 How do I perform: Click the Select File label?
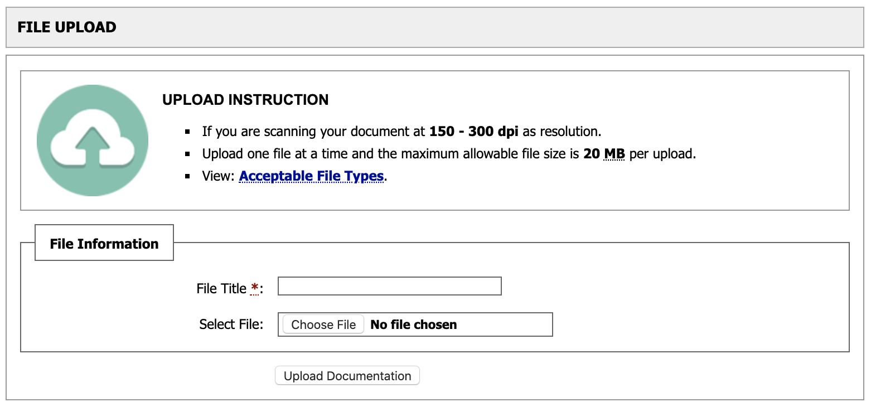coord(230,324)
